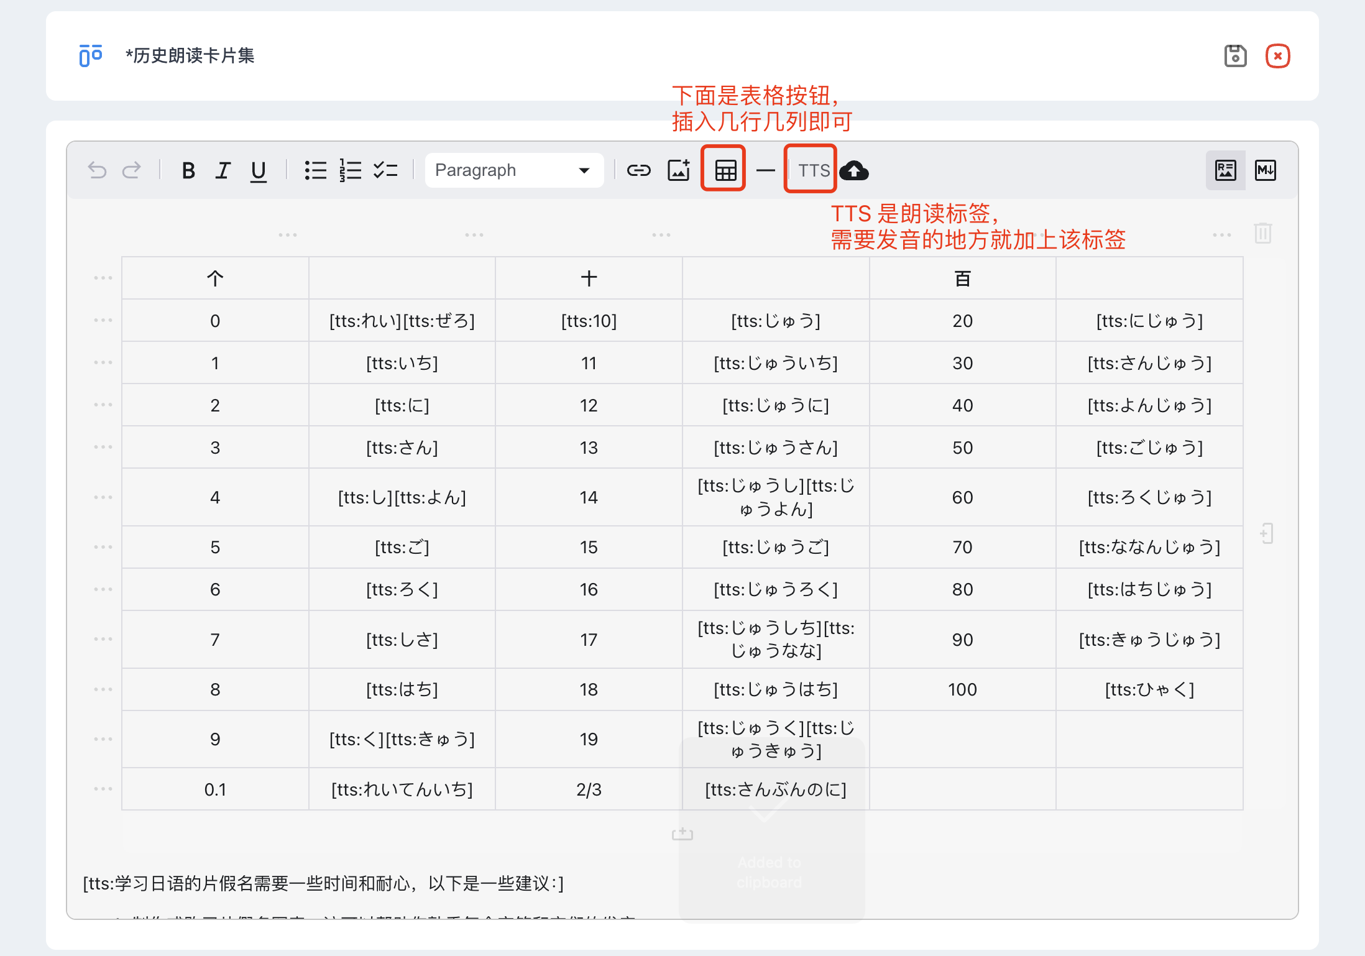1365x956 pixels.
Task: Click the cell [tts:し][tts:よん]
Action: click(x=402, y=497)
